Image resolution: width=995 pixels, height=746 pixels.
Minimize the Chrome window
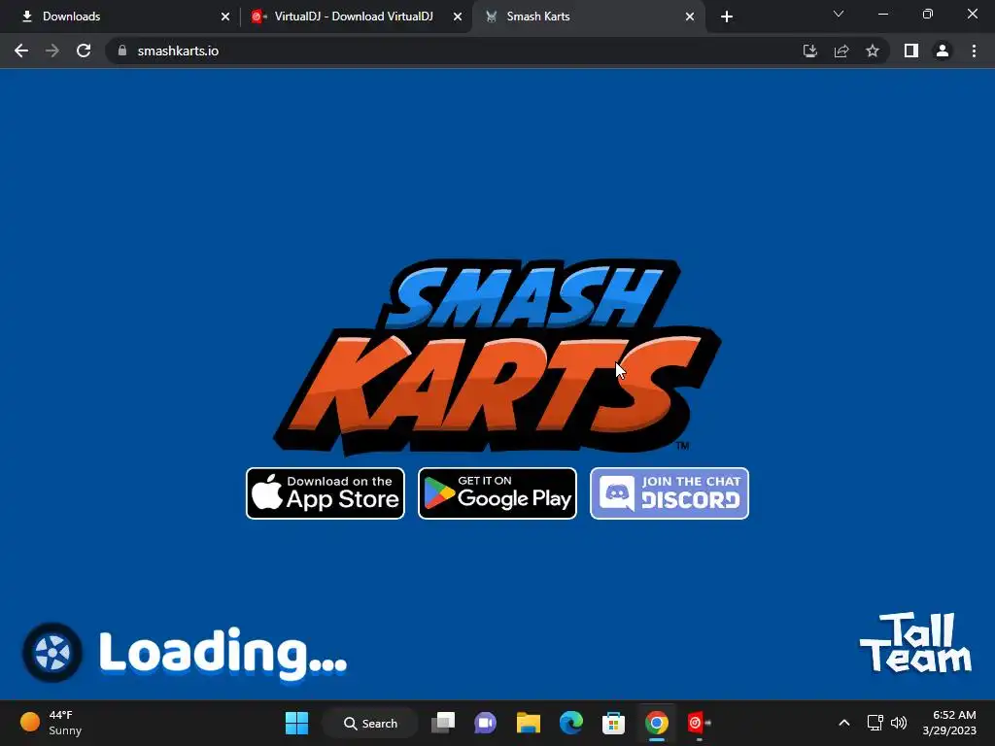pos(882,14)
